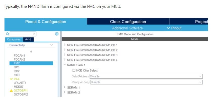The width and height of the screenshot is (216, 101).
Task: Switch to the A->Z tab
Action: pyautogui.click(x=28, y=39)
